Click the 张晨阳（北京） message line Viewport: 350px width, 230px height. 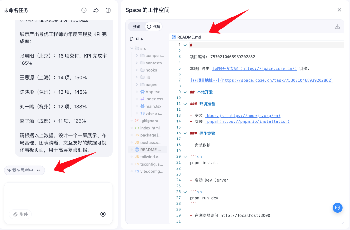point(63,60)
